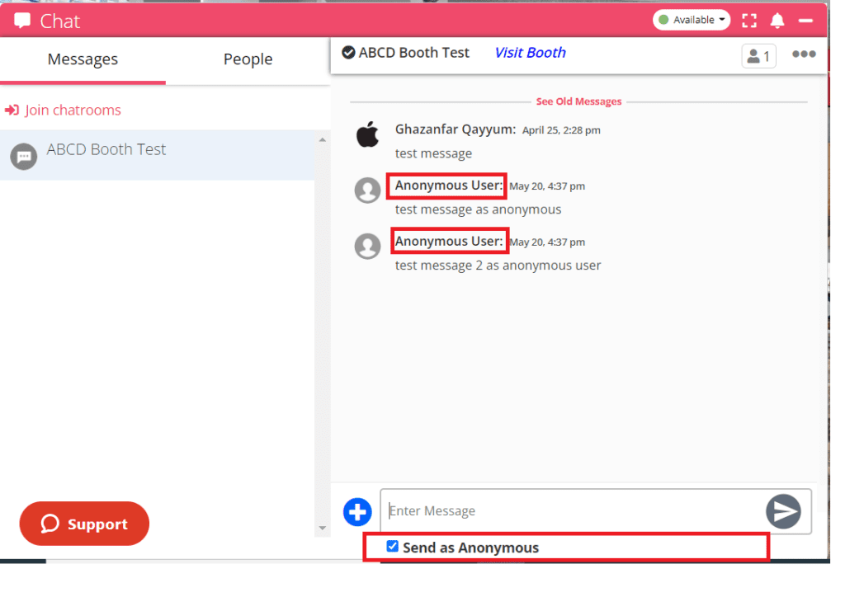The image size is (845, 597).
Task: Click the blue plus attachment button
Action: 357,512
